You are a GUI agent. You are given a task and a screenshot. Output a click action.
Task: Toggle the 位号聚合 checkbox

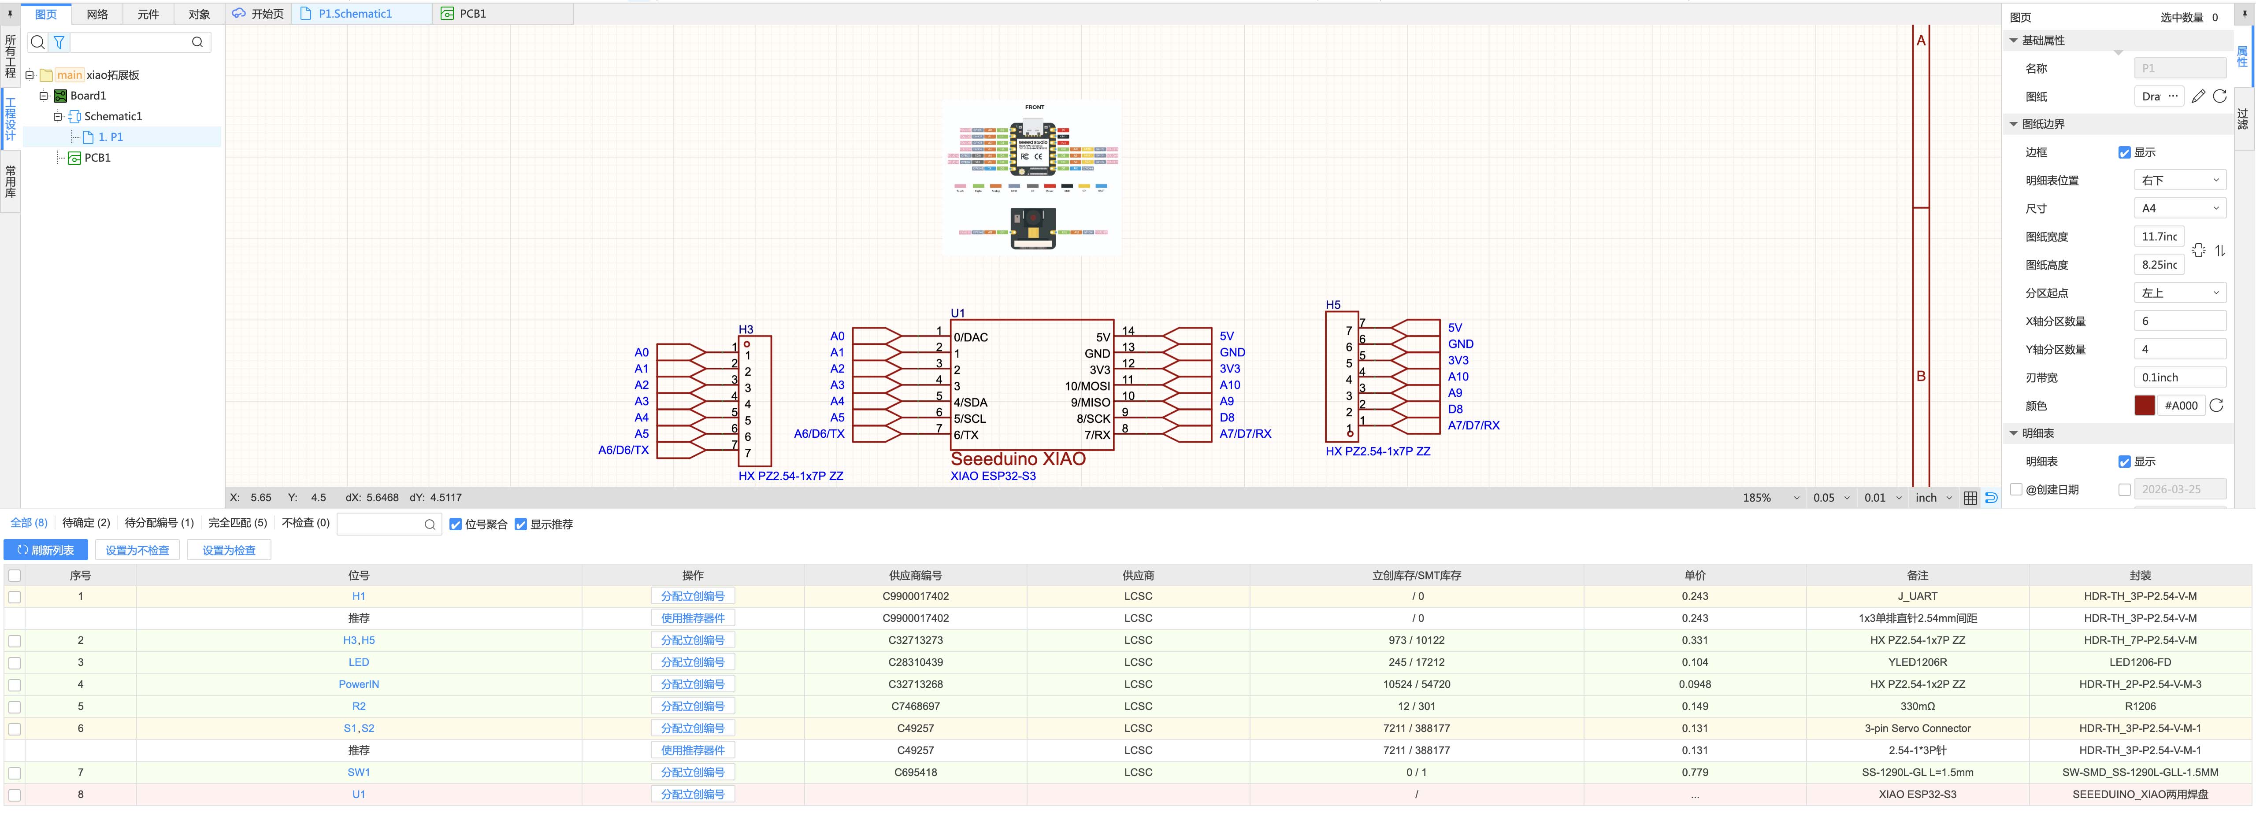tap(456, 525)
